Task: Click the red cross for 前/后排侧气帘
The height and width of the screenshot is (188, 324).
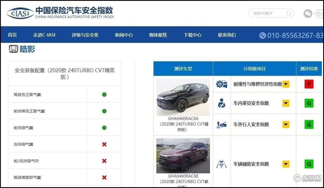Action: [104, 161]
